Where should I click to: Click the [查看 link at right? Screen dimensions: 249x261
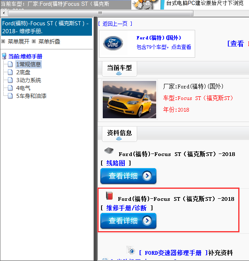(236, 44)
